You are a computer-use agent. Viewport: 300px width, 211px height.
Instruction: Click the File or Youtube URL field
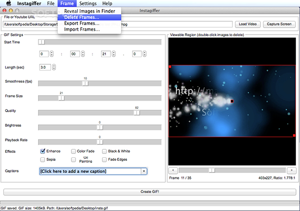(117, 25)
